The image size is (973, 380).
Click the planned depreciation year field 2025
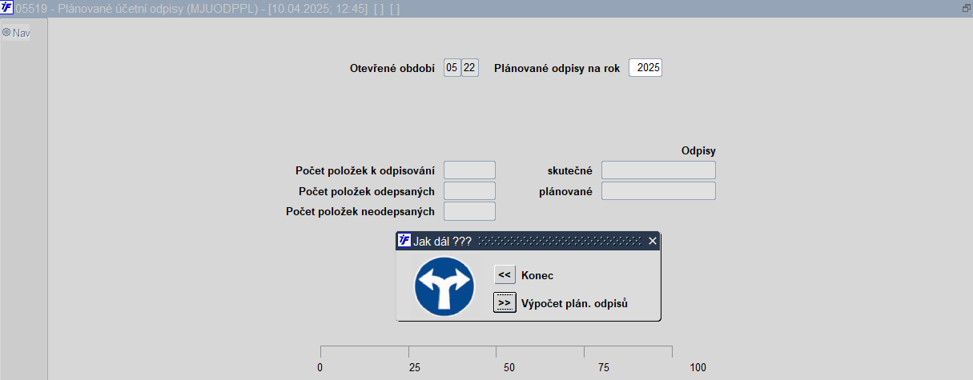[x=645, y=68]
